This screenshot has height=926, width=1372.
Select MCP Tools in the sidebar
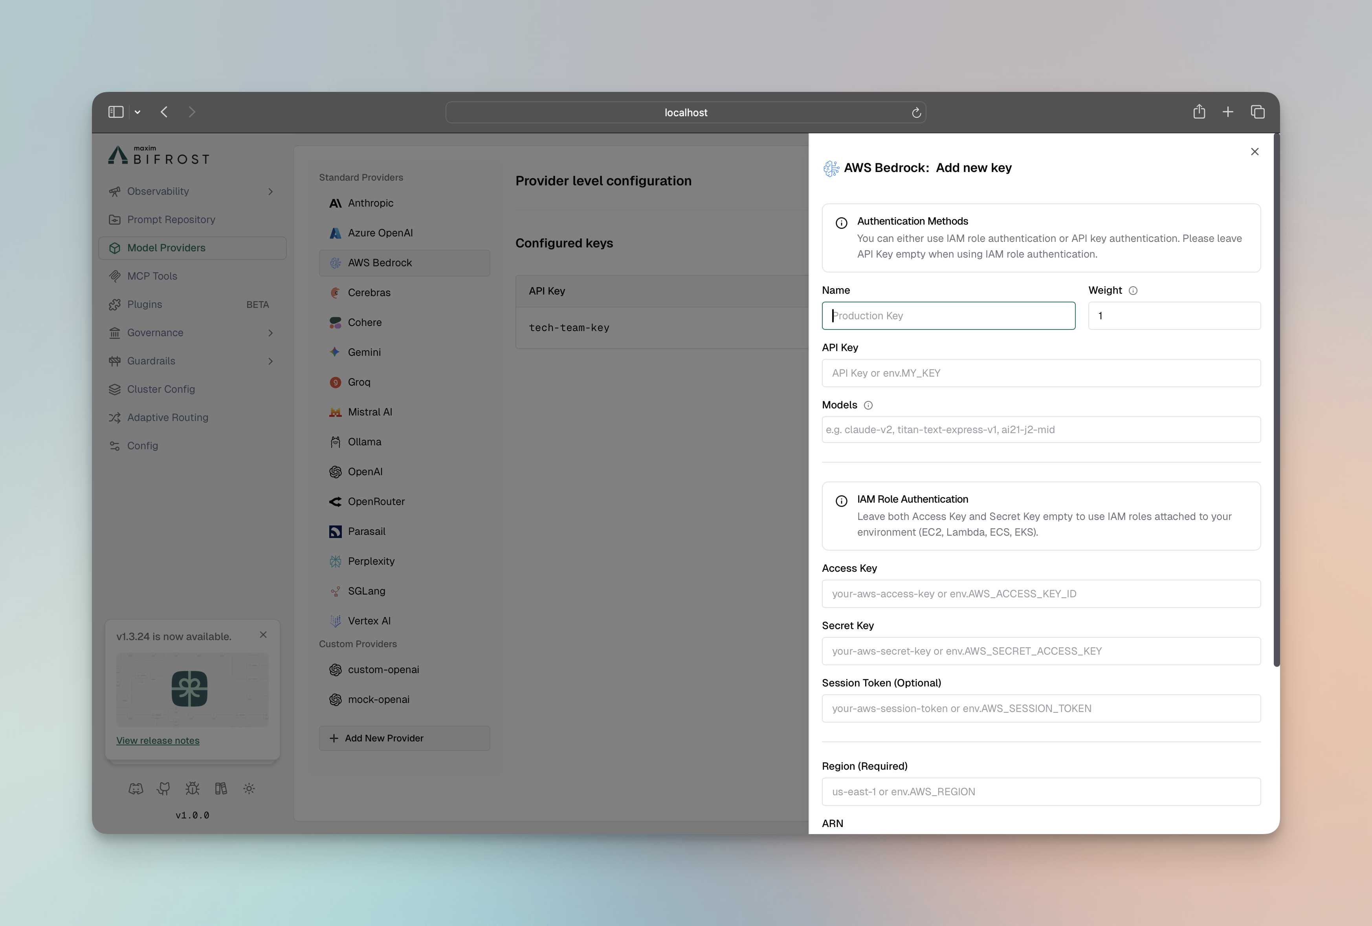(152, 276)
